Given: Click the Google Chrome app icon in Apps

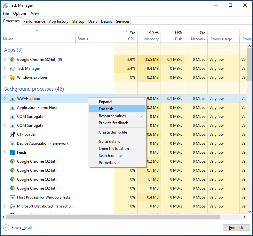Looking at the screenshot, I should click(x=12, y=60).
